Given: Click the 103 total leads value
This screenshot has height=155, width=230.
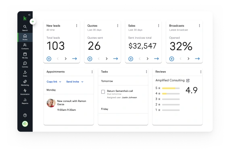Looking at the screenshot, I should pos(56,46).
